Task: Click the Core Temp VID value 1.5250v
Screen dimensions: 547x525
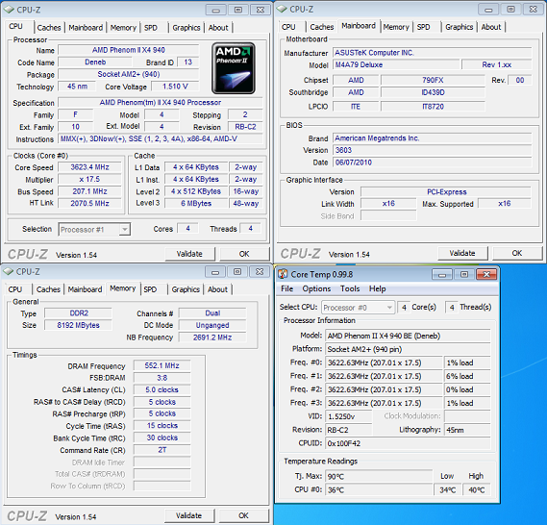Action: [349, 416]
